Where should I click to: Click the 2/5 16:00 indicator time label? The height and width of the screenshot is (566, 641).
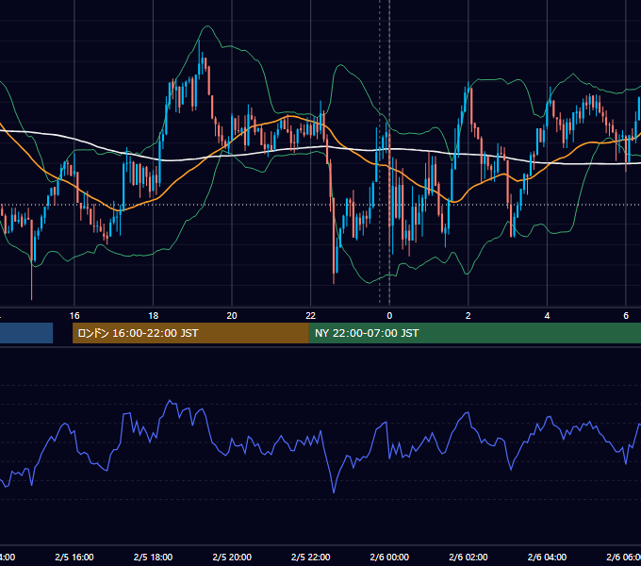pyautogui.click(x=74, y=557)
